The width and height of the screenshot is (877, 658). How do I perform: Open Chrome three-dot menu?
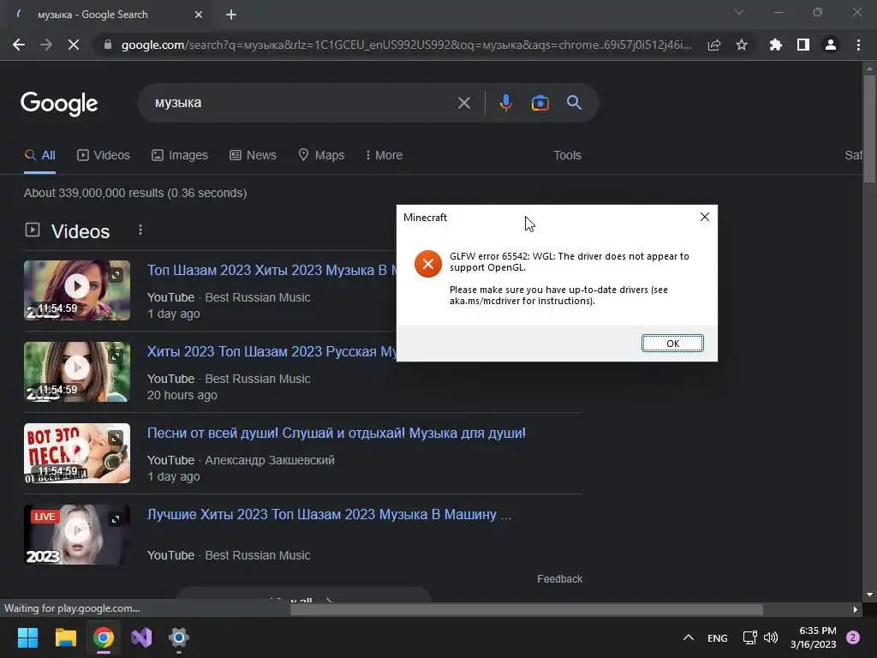point(858,45)
